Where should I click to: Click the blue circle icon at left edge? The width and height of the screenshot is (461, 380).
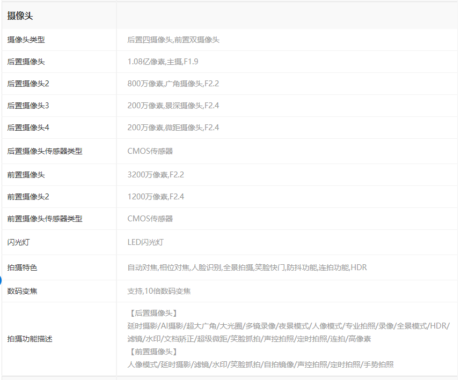point(1,280)
